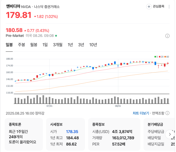The height and width of the screenshot is (152, 176).
Task: Switch to the 주봉 weekly chart tab
Action: [21, 45]
